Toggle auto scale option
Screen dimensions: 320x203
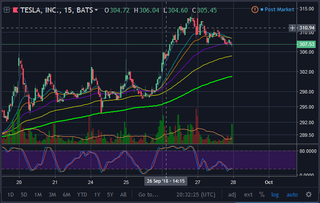(x=292, y=195)
